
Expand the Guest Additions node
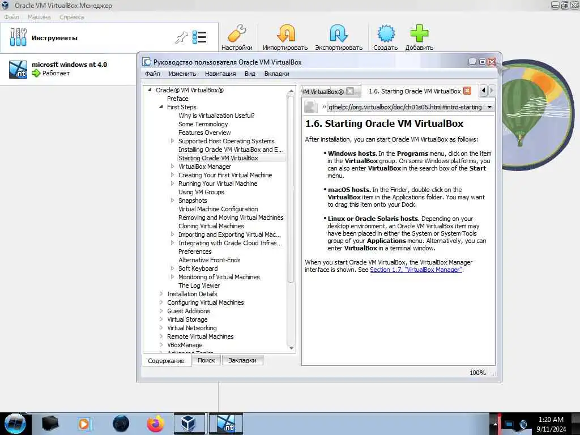pyautogui.click(x=161, y=311)
